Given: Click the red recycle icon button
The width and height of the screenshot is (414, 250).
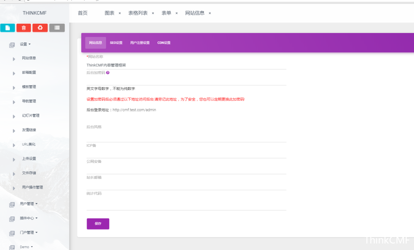Looking at the screenshot, I should pos(40,28).
